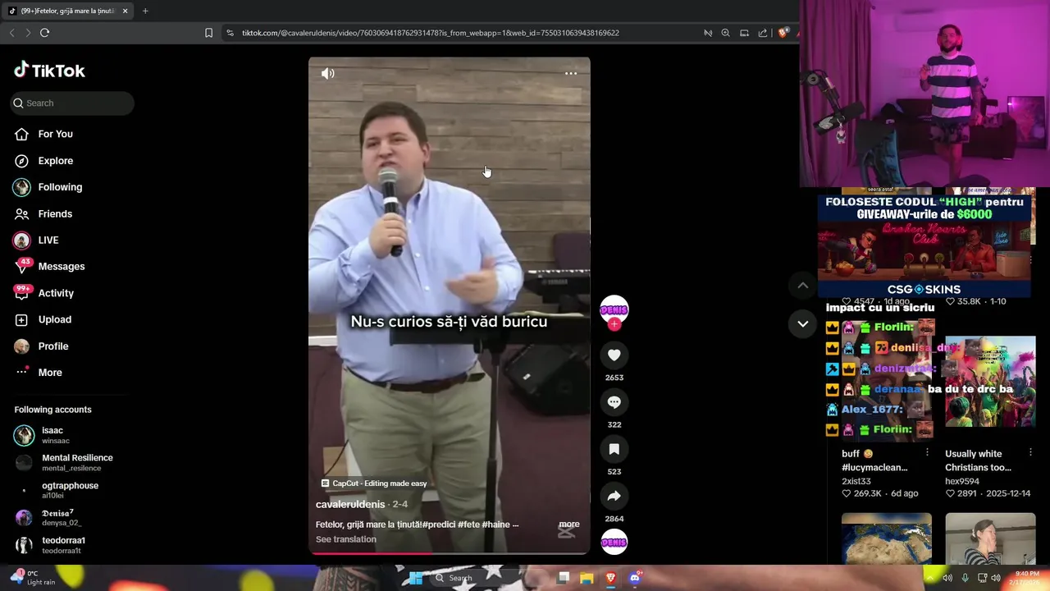Go to the next video with down chevron
Screen dimensions: 1050x591
[803, 323]
